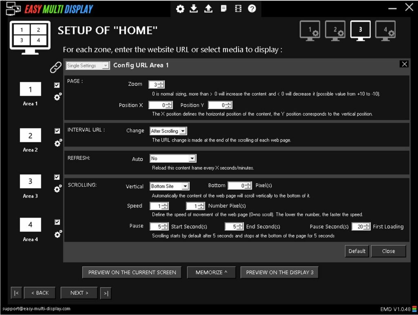Click the First Loading pause seconds input field

pyautogui.click(x=359, y=226)
